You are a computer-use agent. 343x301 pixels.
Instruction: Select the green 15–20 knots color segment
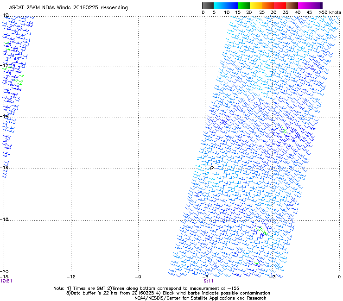pos(244,6)
